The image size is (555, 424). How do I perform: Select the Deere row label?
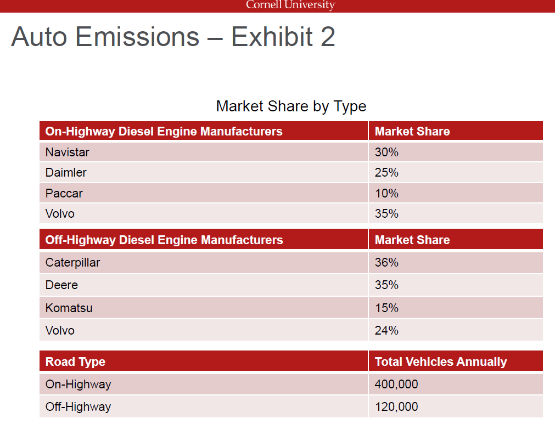(61, 285)
